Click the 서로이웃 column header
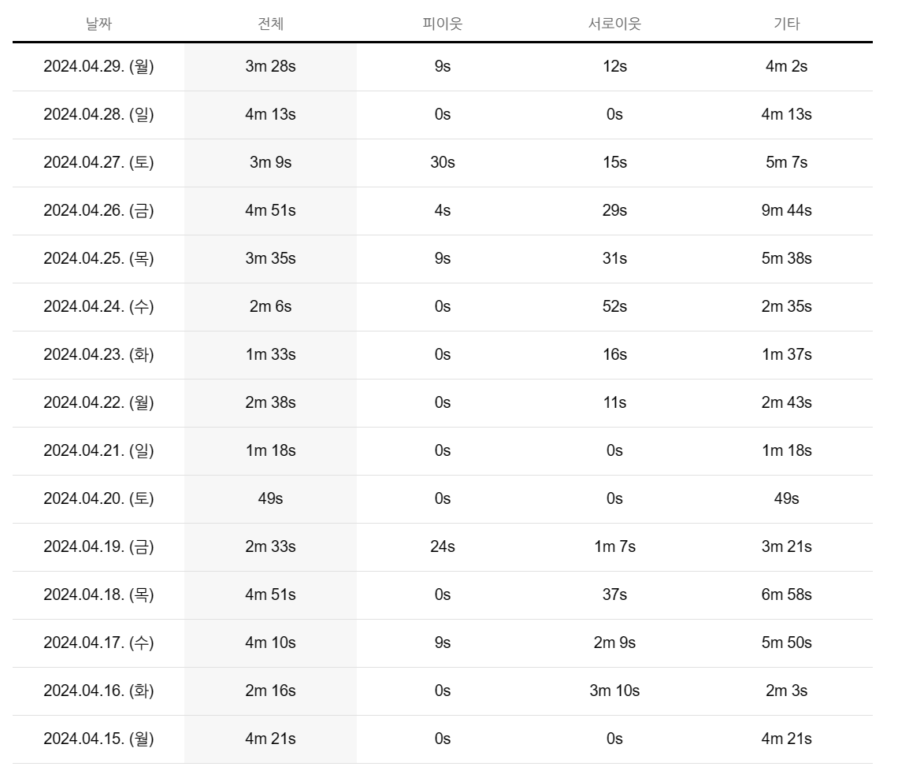The image size is (898, 774). pos(614,24)
